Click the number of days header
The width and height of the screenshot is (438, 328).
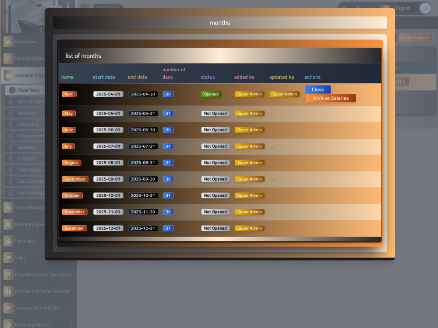[174, 73]
